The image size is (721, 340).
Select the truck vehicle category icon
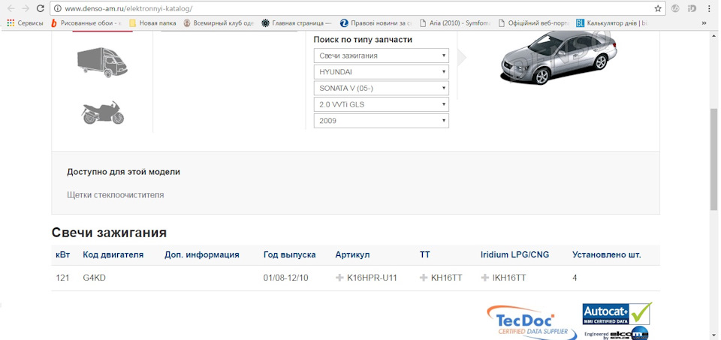(x=102, y=63)
